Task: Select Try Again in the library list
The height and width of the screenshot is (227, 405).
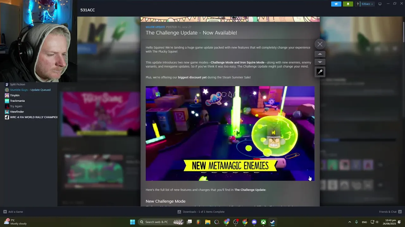Action: (16, 106)
